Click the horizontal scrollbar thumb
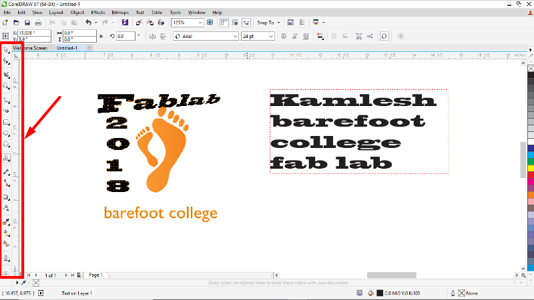Viewport: 534px width, 300px height. (391, 275)
